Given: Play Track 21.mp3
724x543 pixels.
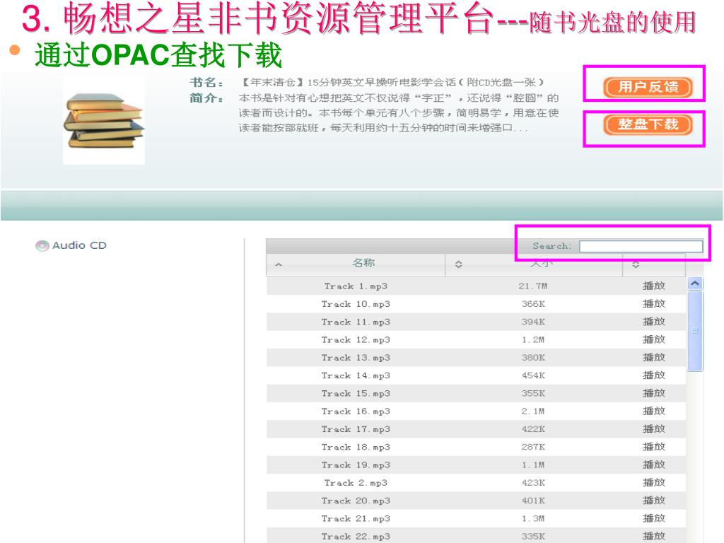Looking at the screenshot, I should 654,518.
